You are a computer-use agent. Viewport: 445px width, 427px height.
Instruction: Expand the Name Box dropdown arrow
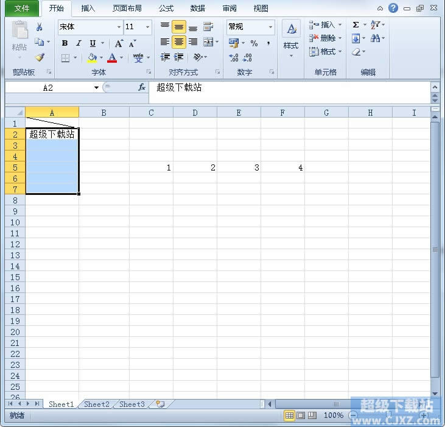(x=97, y=88)
